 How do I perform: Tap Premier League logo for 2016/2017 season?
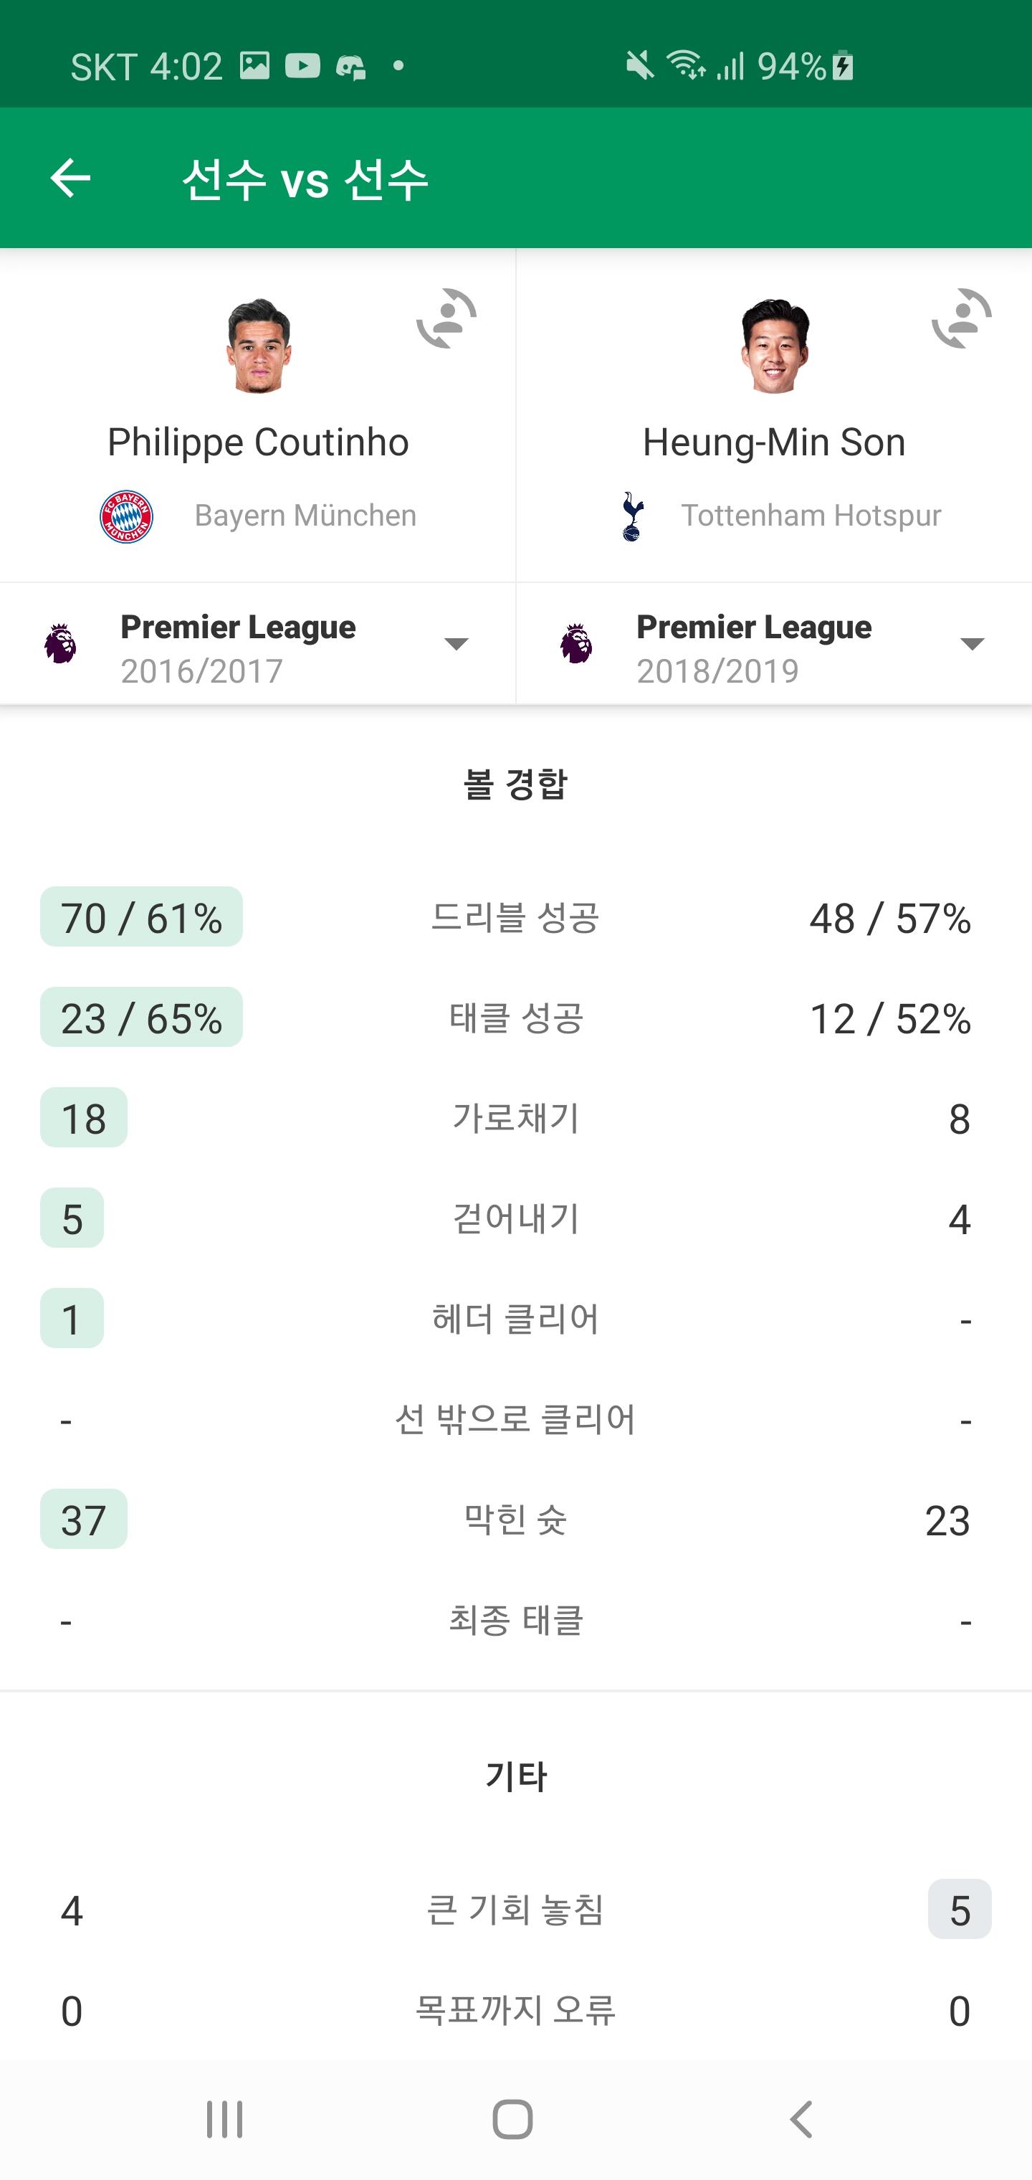pyautogui.click(x=60, y=644)
